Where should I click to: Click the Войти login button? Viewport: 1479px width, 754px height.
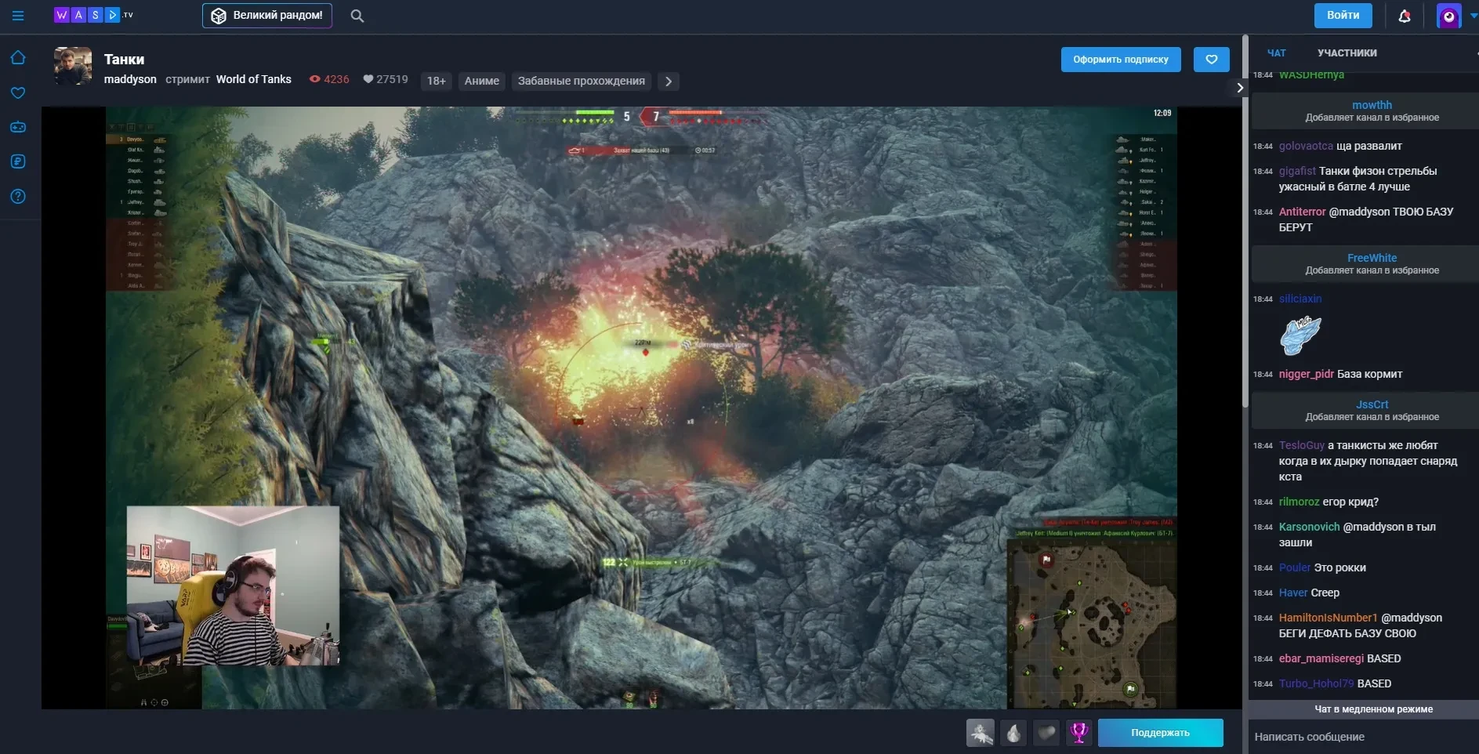[1343, 16]
